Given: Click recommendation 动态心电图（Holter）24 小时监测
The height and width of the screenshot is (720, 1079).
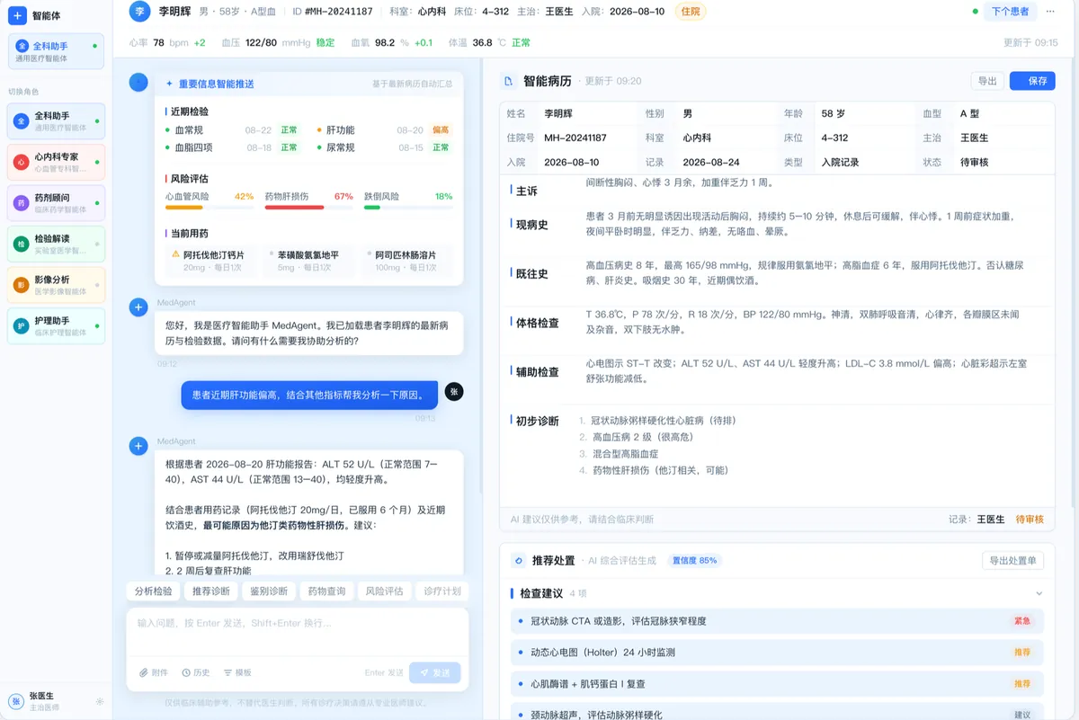Looking at the screenshot, I should click(777, 652).
